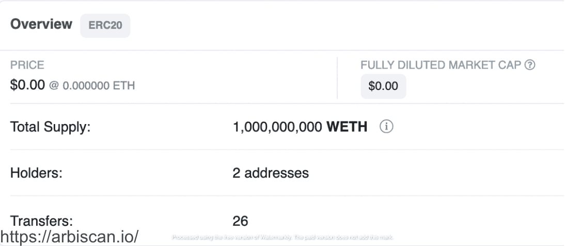Select the Overview heading
Screen dimensions: 565x246
click(41, 25)
